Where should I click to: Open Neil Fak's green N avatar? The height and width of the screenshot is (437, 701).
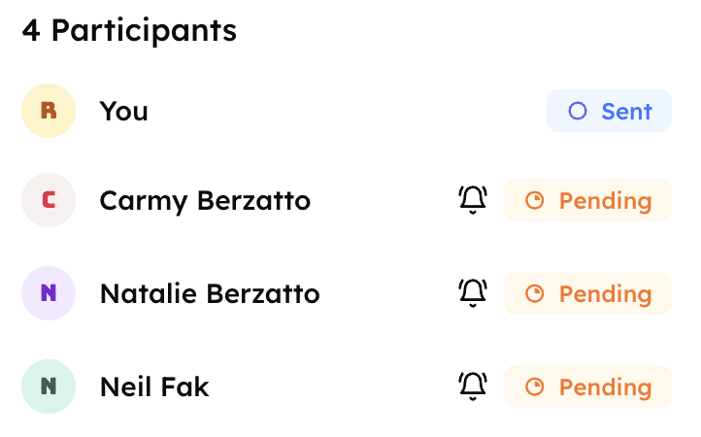coord(49,387)
